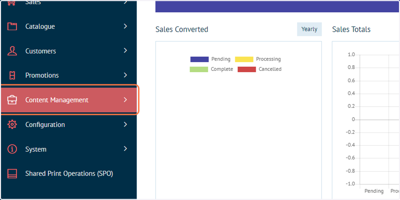400x200 pixels.
Task: Click the Sales Converted heading
Action: 182,29
